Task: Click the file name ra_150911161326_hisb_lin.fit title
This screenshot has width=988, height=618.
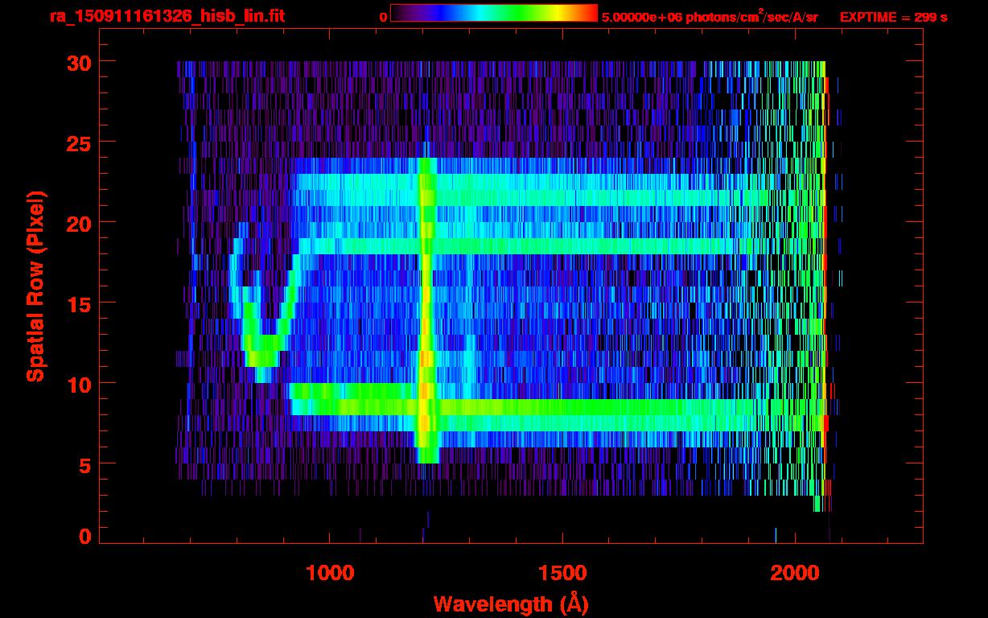Action: coord(166,16)
